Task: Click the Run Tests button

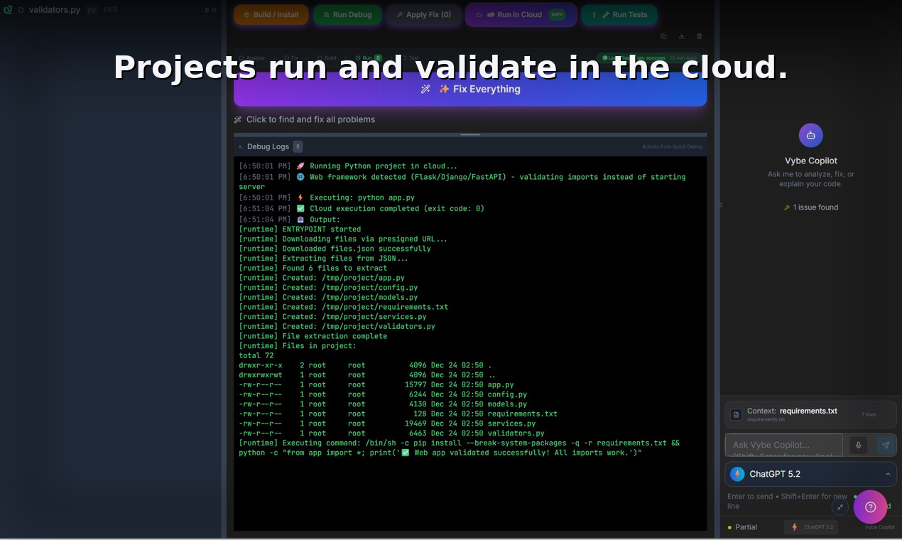Action: pyautogui.click(x=619, y=14)
